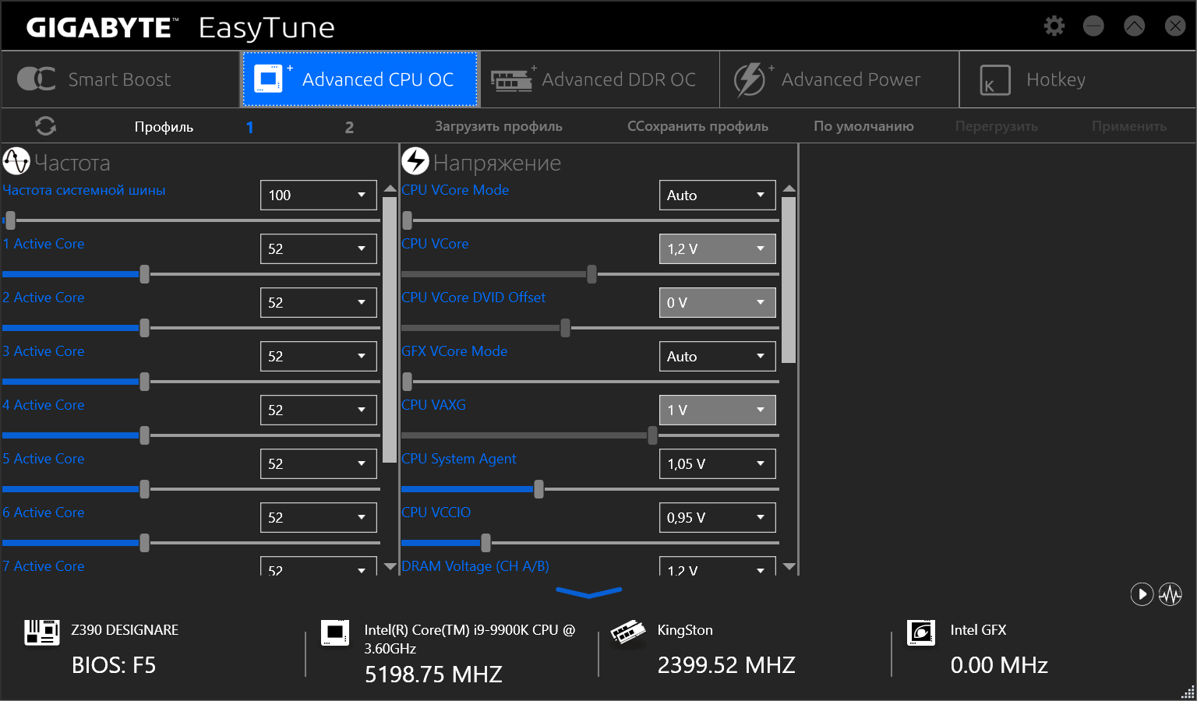Open the hardware monitor waveform icon

click(1171, 594)
